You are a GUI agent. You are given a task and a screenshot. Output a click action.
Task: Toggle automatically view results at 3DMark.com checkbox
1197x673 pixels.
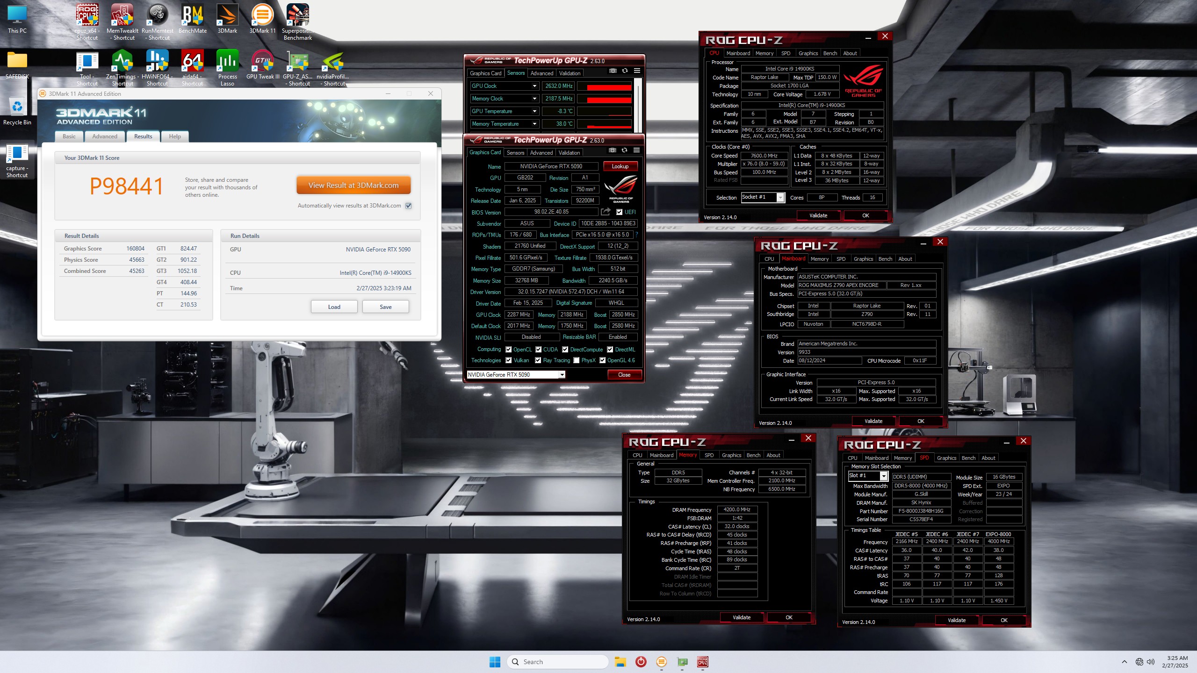(409, 206)
